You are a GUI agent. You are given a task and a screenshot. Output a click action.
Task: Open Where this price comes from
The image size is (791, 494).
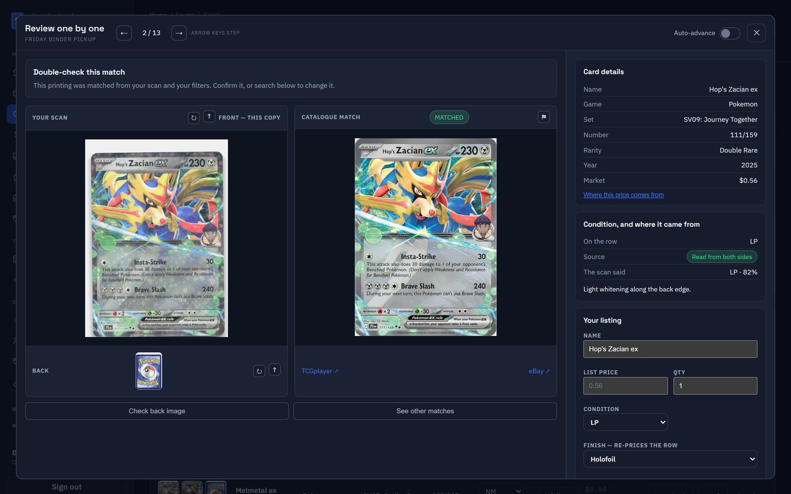[x=623, y=195]
